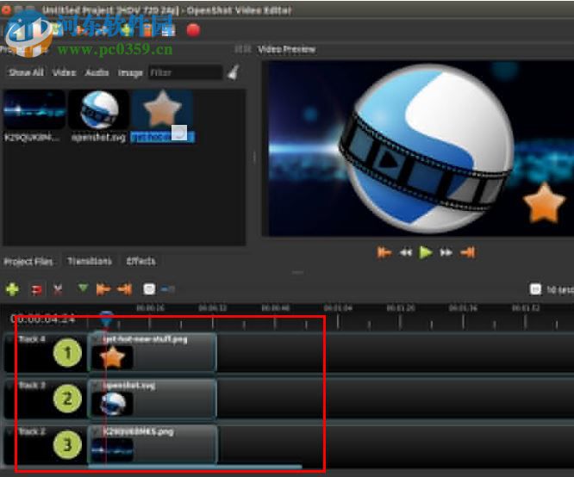Center timeline on the playhead
The width and height of the screenshot is (574, 477).
click(x=149, y=289)
